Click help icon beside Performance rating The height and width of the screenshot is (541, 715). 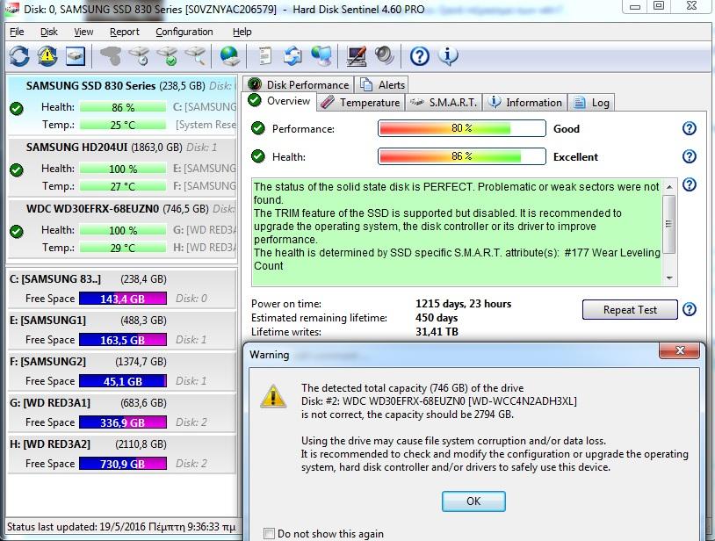coord(689,128)
